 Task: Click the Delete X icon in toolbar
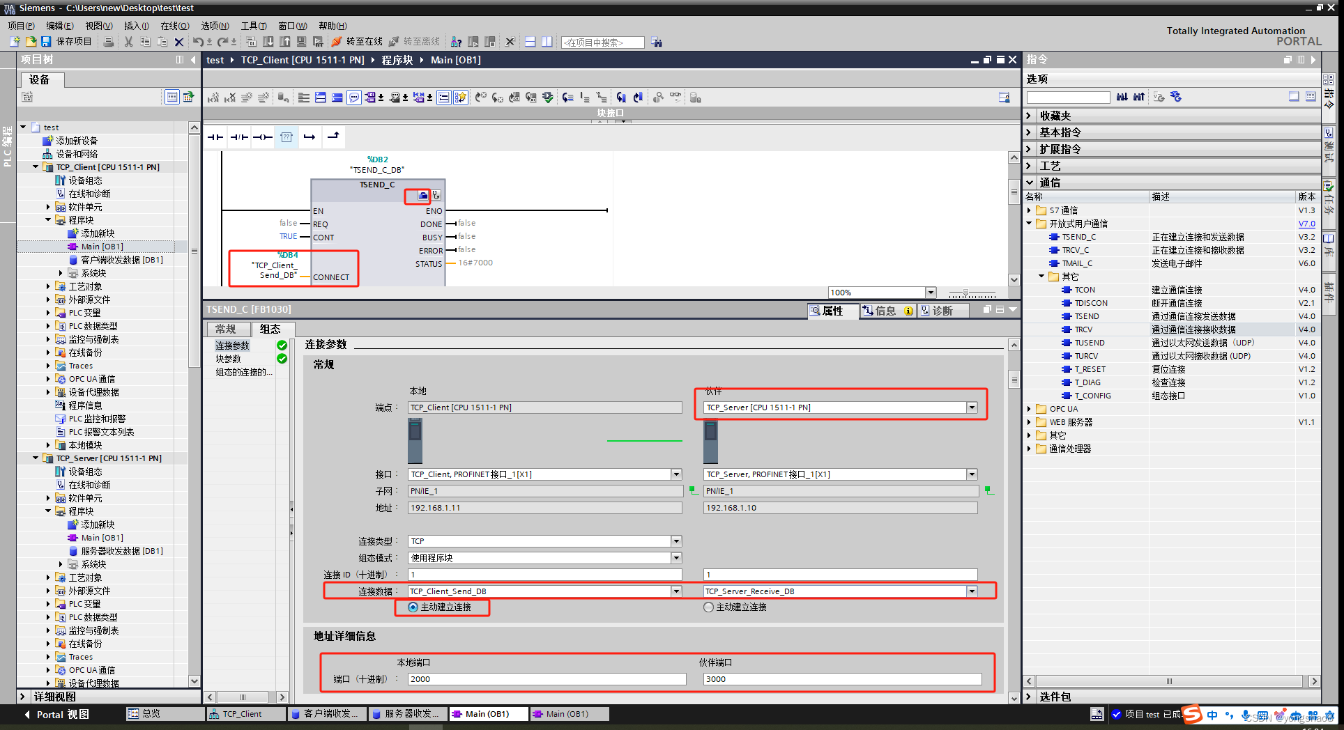[x=179, y=42]
